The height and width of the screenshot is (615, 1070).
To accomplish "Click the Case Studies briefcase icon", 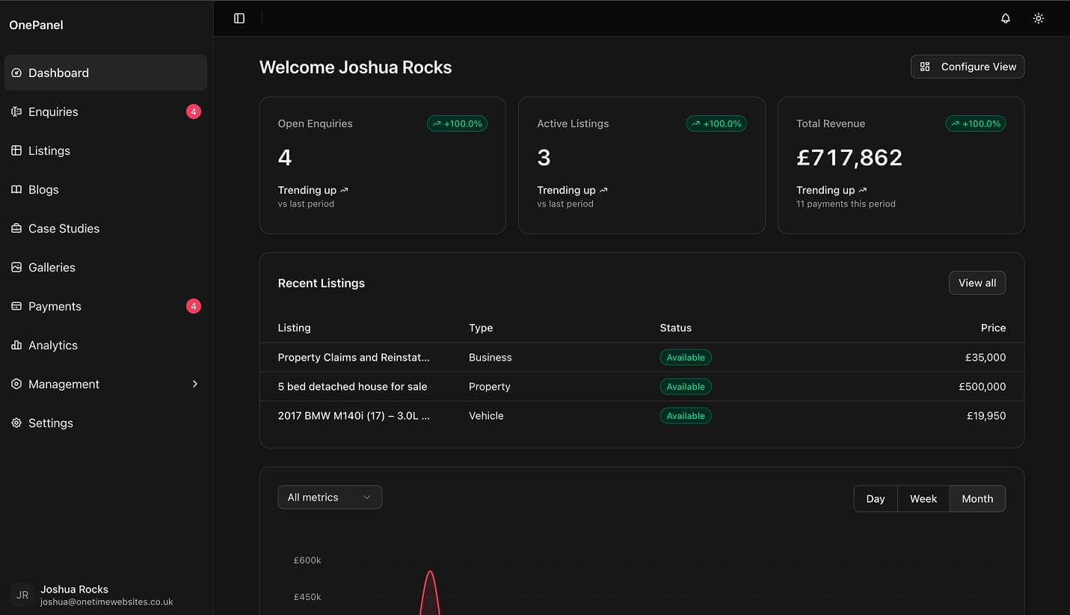I will tap(16, 229).
